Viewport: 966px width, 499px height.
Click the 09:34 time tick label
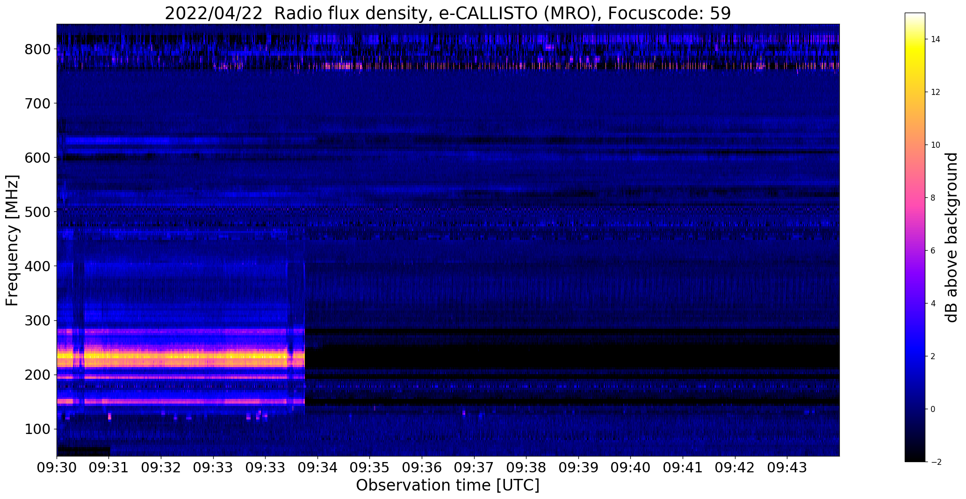pyautogui.click(x=318, y=468)
